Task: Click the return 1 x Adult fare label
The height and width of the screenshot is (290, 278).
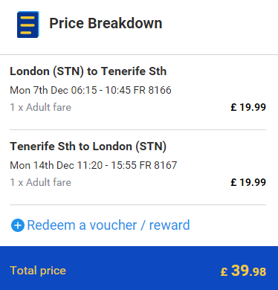Action: pos(40,182)
